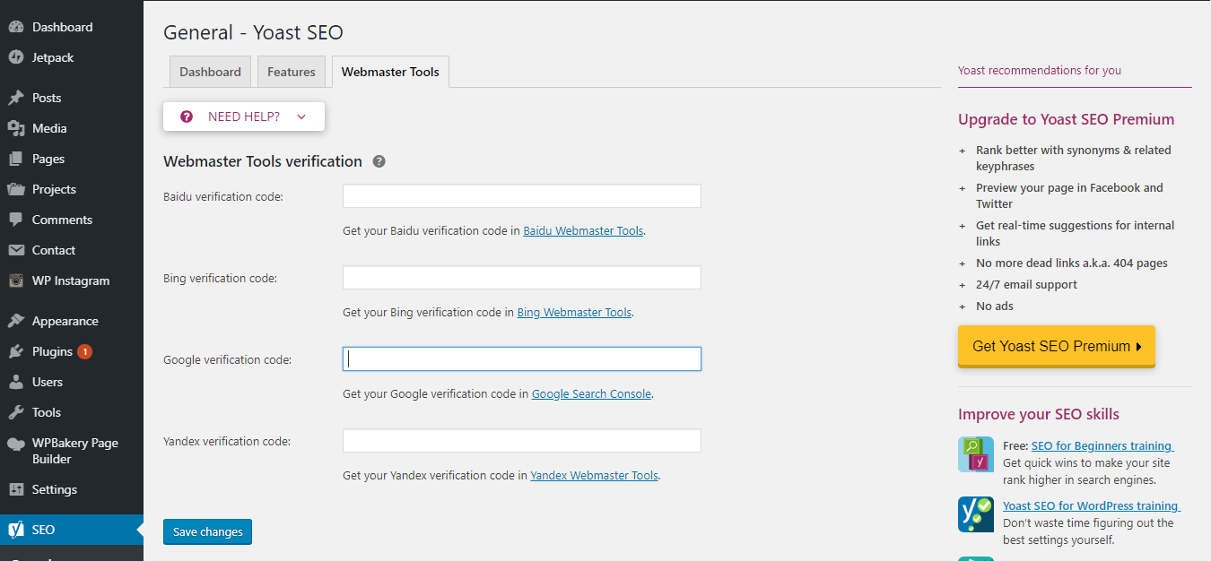Click the Plugins update count badge
This screenshot has height=561, width=1211.
(x=84, y=351)
